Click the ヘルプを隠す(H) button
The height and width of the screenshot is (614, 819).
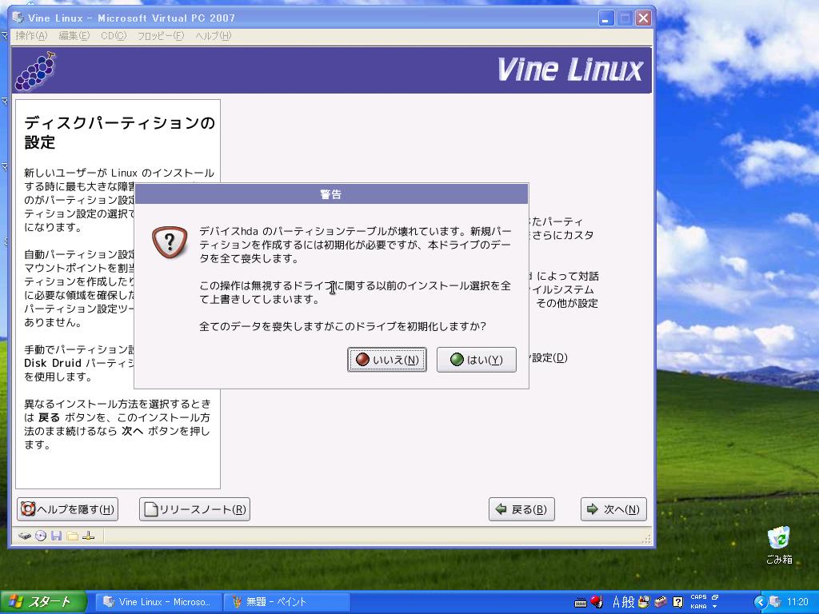[67, 509]
